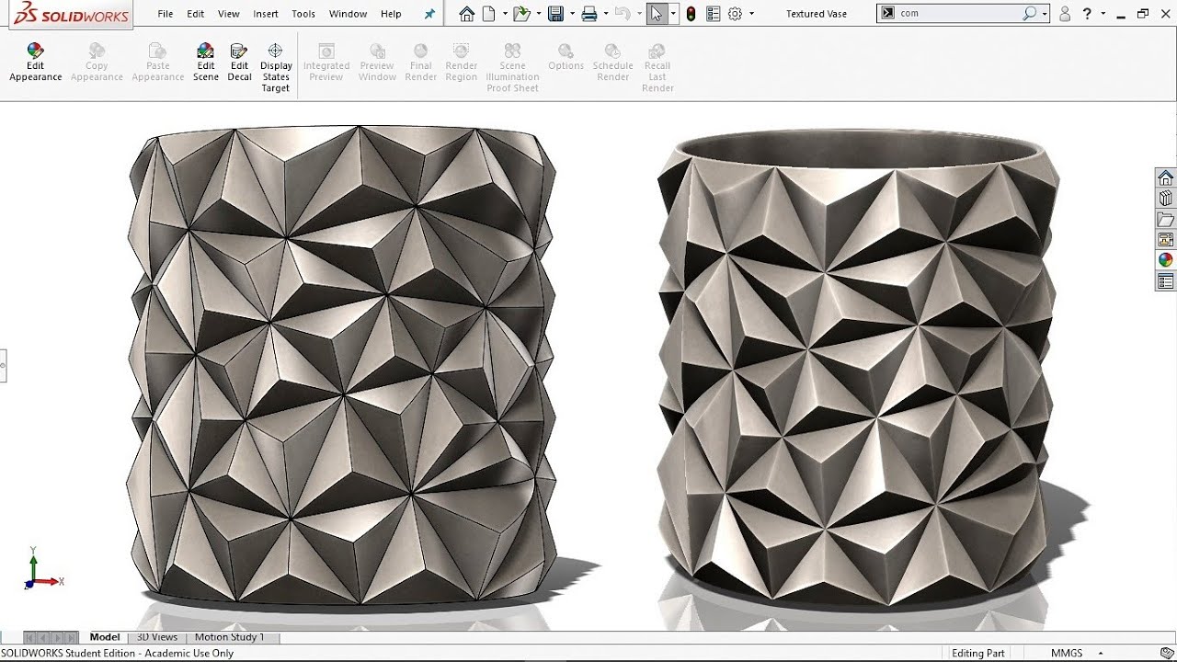Expand the search dropdown arrow
The image size is (1177, 662).
[x=1046, y=14]
